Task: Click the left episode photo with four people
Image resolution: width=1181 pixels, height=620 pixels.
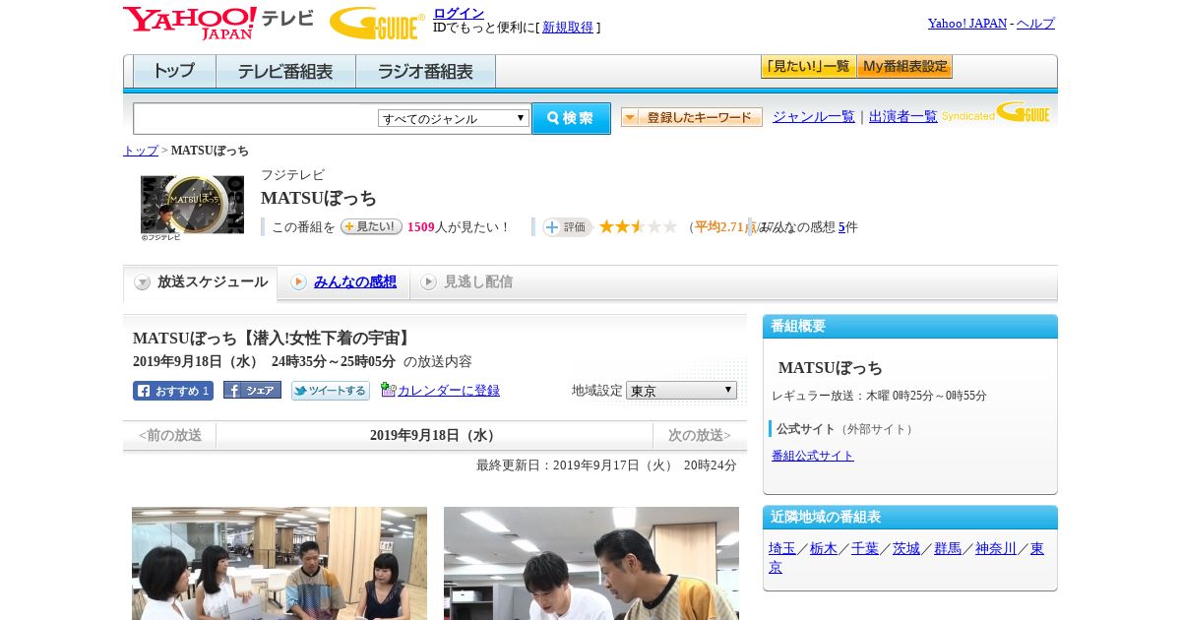Action: [x=280, y=563]
